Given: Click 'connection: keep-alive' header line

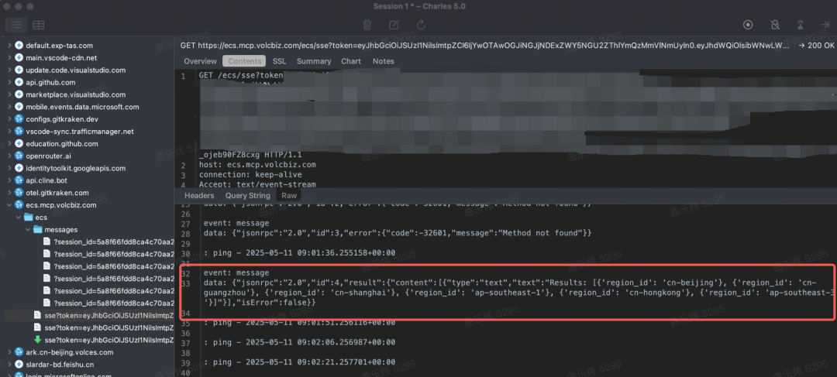Looking at the screenshot, I should [x=250, y=175].
